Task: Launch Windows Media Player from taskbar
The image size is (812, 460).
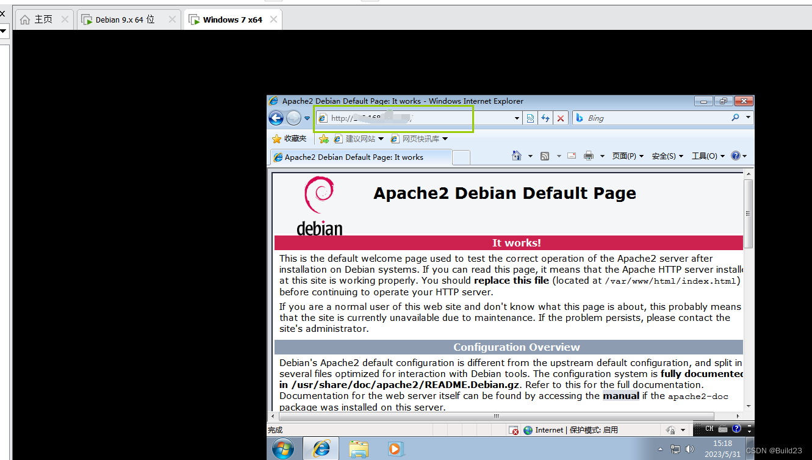Action: pos(395,449)
